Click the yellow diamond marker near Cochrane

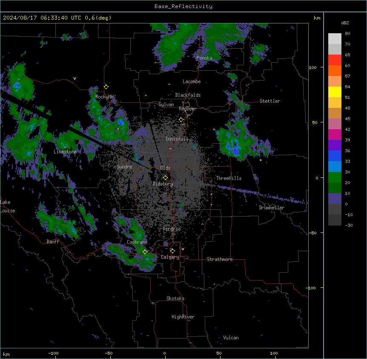pos(145,252)
